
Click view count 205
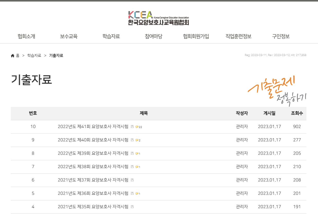pyautogui.click(x=297, y=153)
